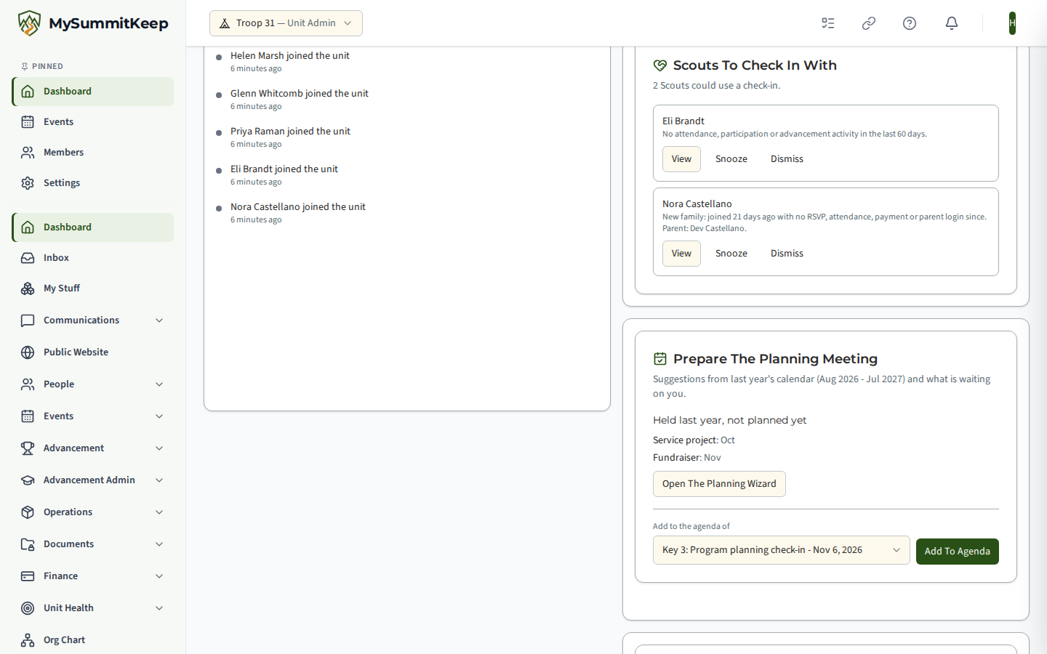Click "Eli Brandt joined the unit" entry
The width and height of the screenshot is (1047, 654).
[x=284, y=169]
